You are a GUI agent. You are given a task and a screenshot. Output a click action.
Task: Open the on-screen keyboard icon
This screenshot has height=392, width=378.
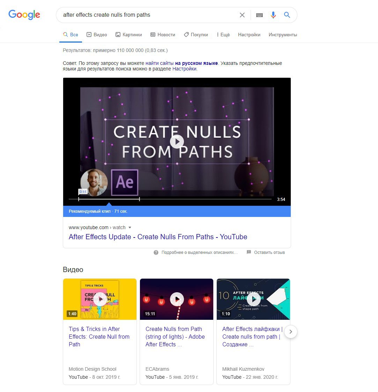tap(259, 15)
